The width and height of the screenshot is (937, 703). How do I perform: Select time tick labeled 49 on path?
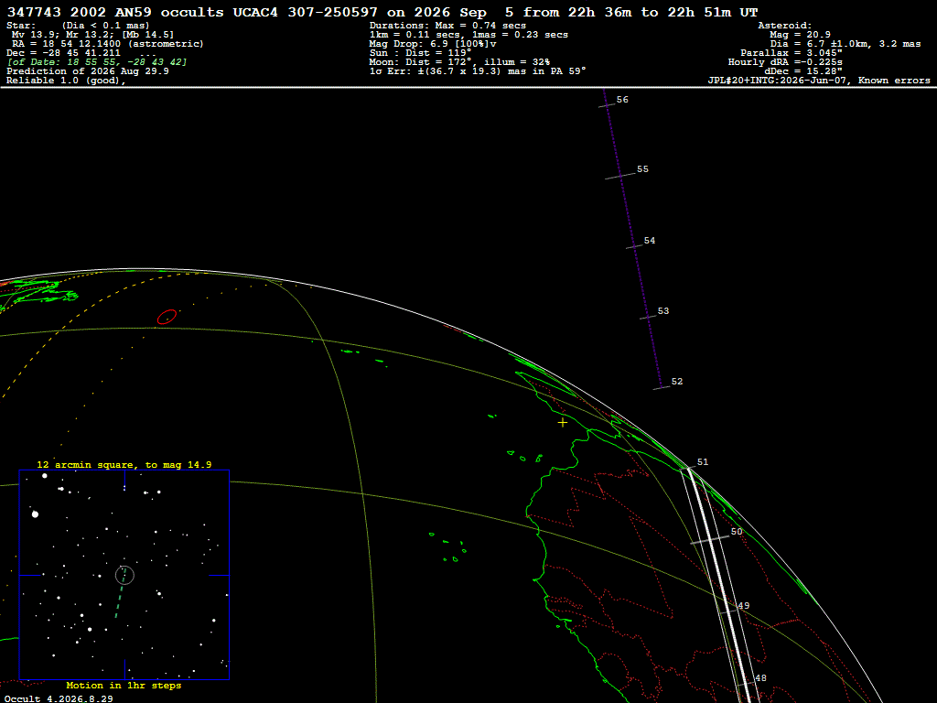pyautogui.click(x=729, y=611)
